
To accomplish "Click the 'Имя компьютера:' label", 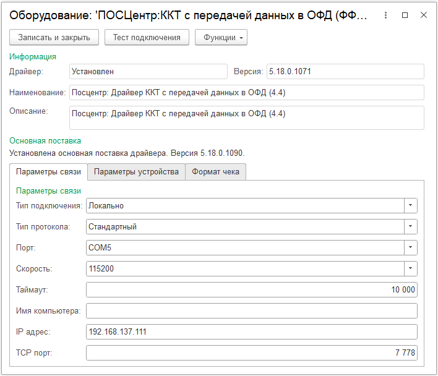I will click(x=48, y=310).
